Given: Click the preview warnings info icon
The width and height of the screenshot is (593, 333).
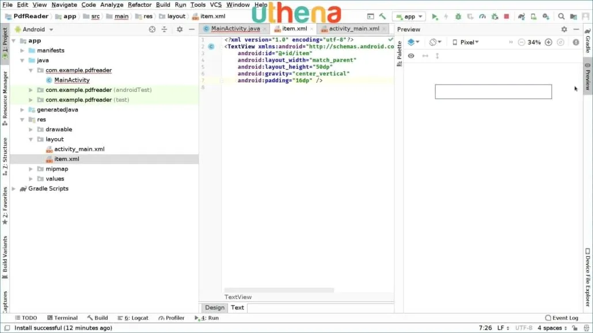Looking at the screenshot, I should (x=576, y=43).
